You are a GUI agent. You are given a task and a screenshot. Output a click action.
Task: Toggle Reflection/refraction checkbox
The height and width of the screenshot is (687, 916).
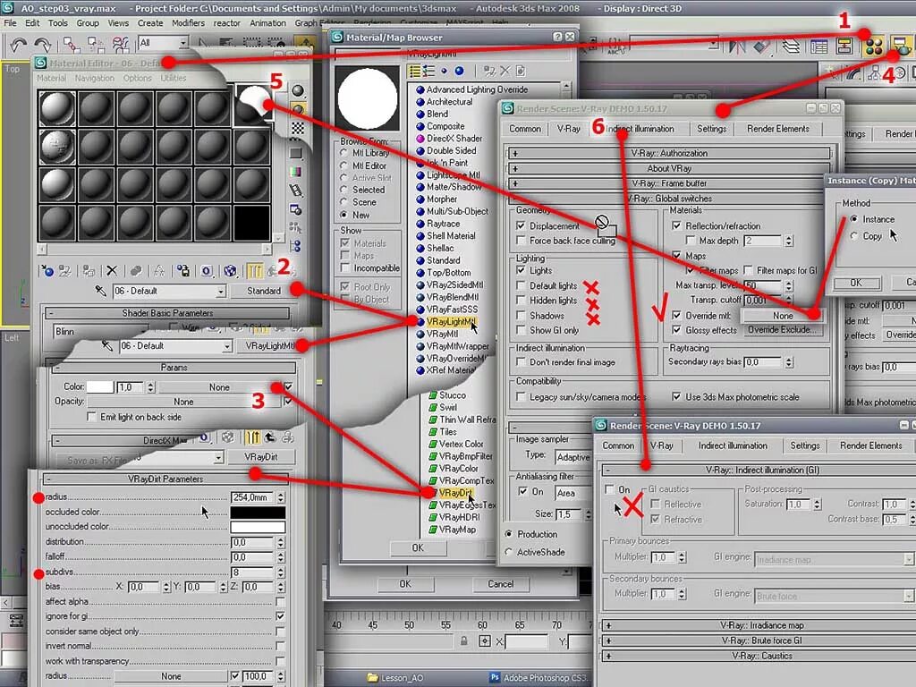click(676, 225)
